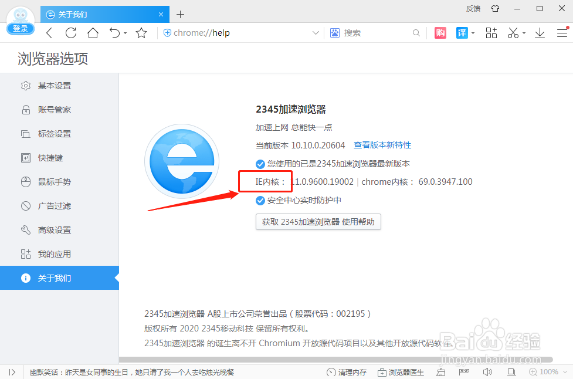The width and height of the screenshot is (573, 379).
Task: Click into the 搜索 search box
Action: [x=377, y=33]
